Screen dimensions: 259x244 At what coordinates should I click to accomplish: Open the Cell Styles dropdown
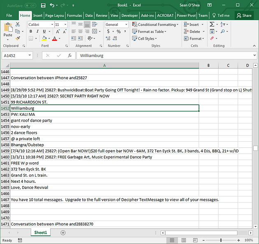(x=144, y=39)
